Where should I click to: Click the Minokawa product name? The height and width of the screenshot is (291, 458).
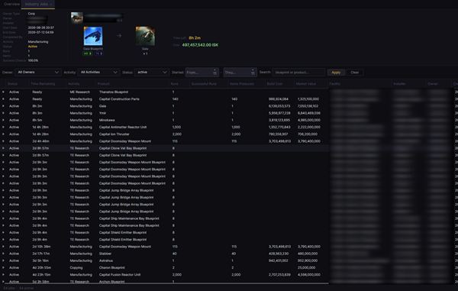click(107, 120)
